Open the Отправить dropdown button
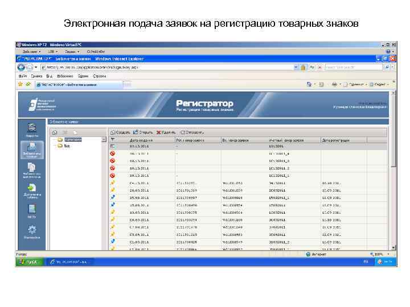410x307 pixels. pyautogui.click(x=192, y=132)
